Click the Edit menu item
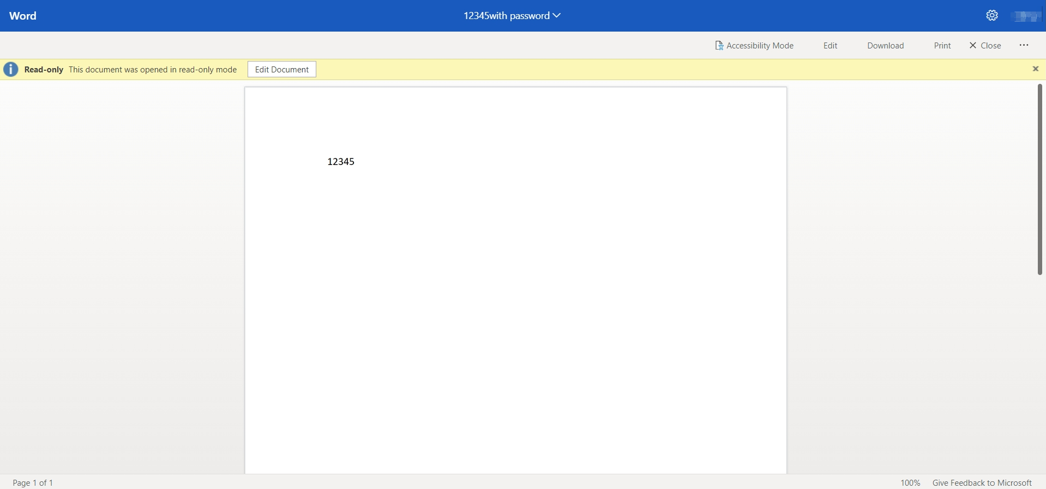The height and width of the screenshot is (489, 1046). (830, 46)
